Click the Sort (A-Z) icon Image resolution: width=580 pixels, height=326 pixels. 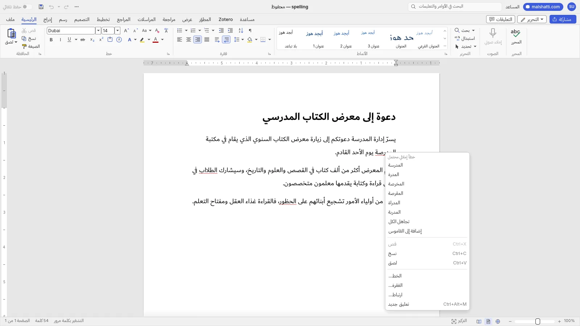(241, 31)
